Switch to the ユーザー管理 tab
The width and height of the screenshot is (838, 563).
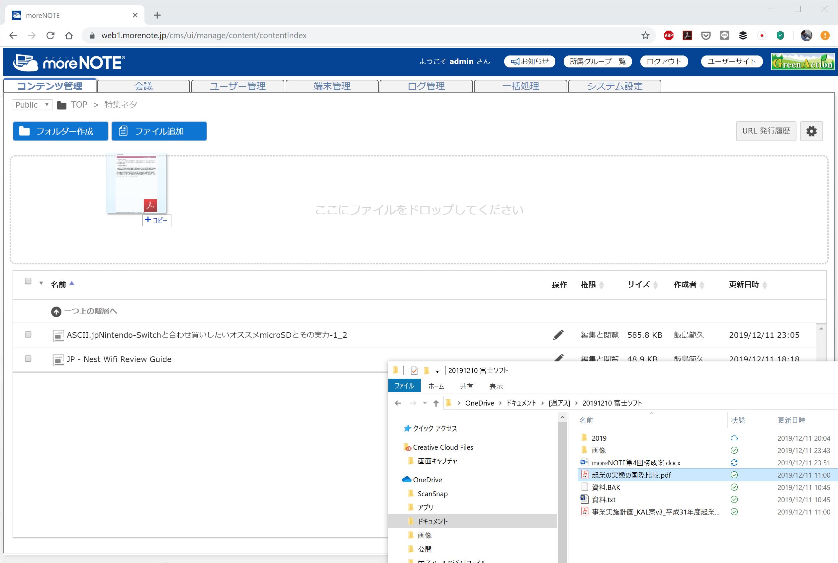[x=238, y=86]
